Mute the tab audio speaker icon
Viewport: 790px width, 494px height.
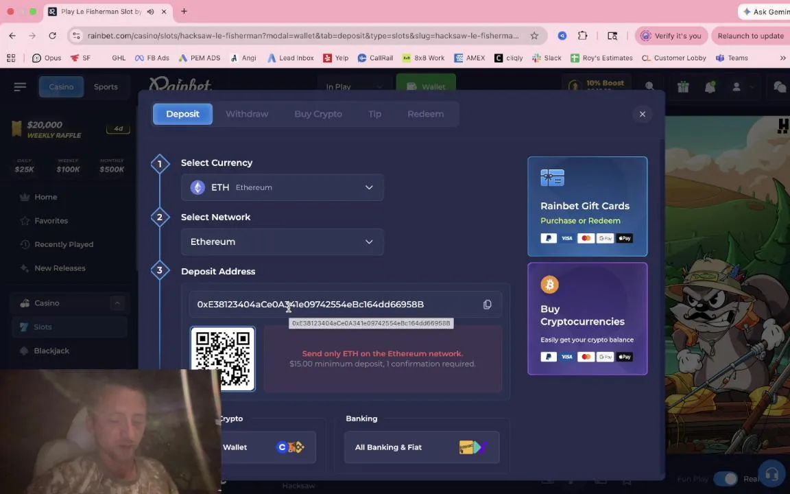[x=150, y=11]
